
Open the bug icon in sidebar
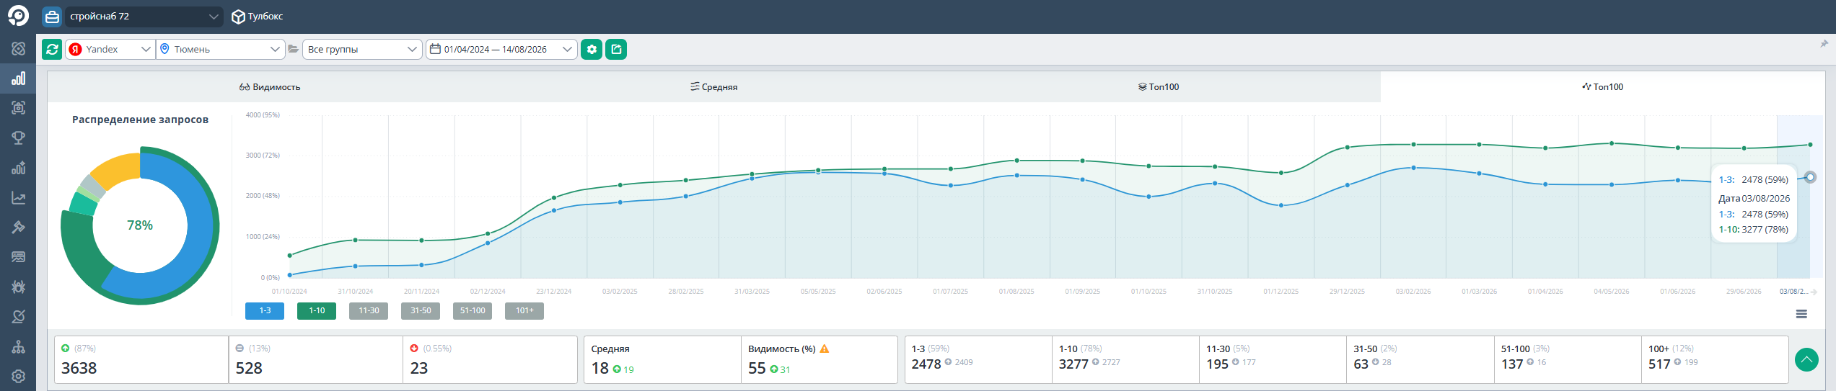tap(19, 287)
